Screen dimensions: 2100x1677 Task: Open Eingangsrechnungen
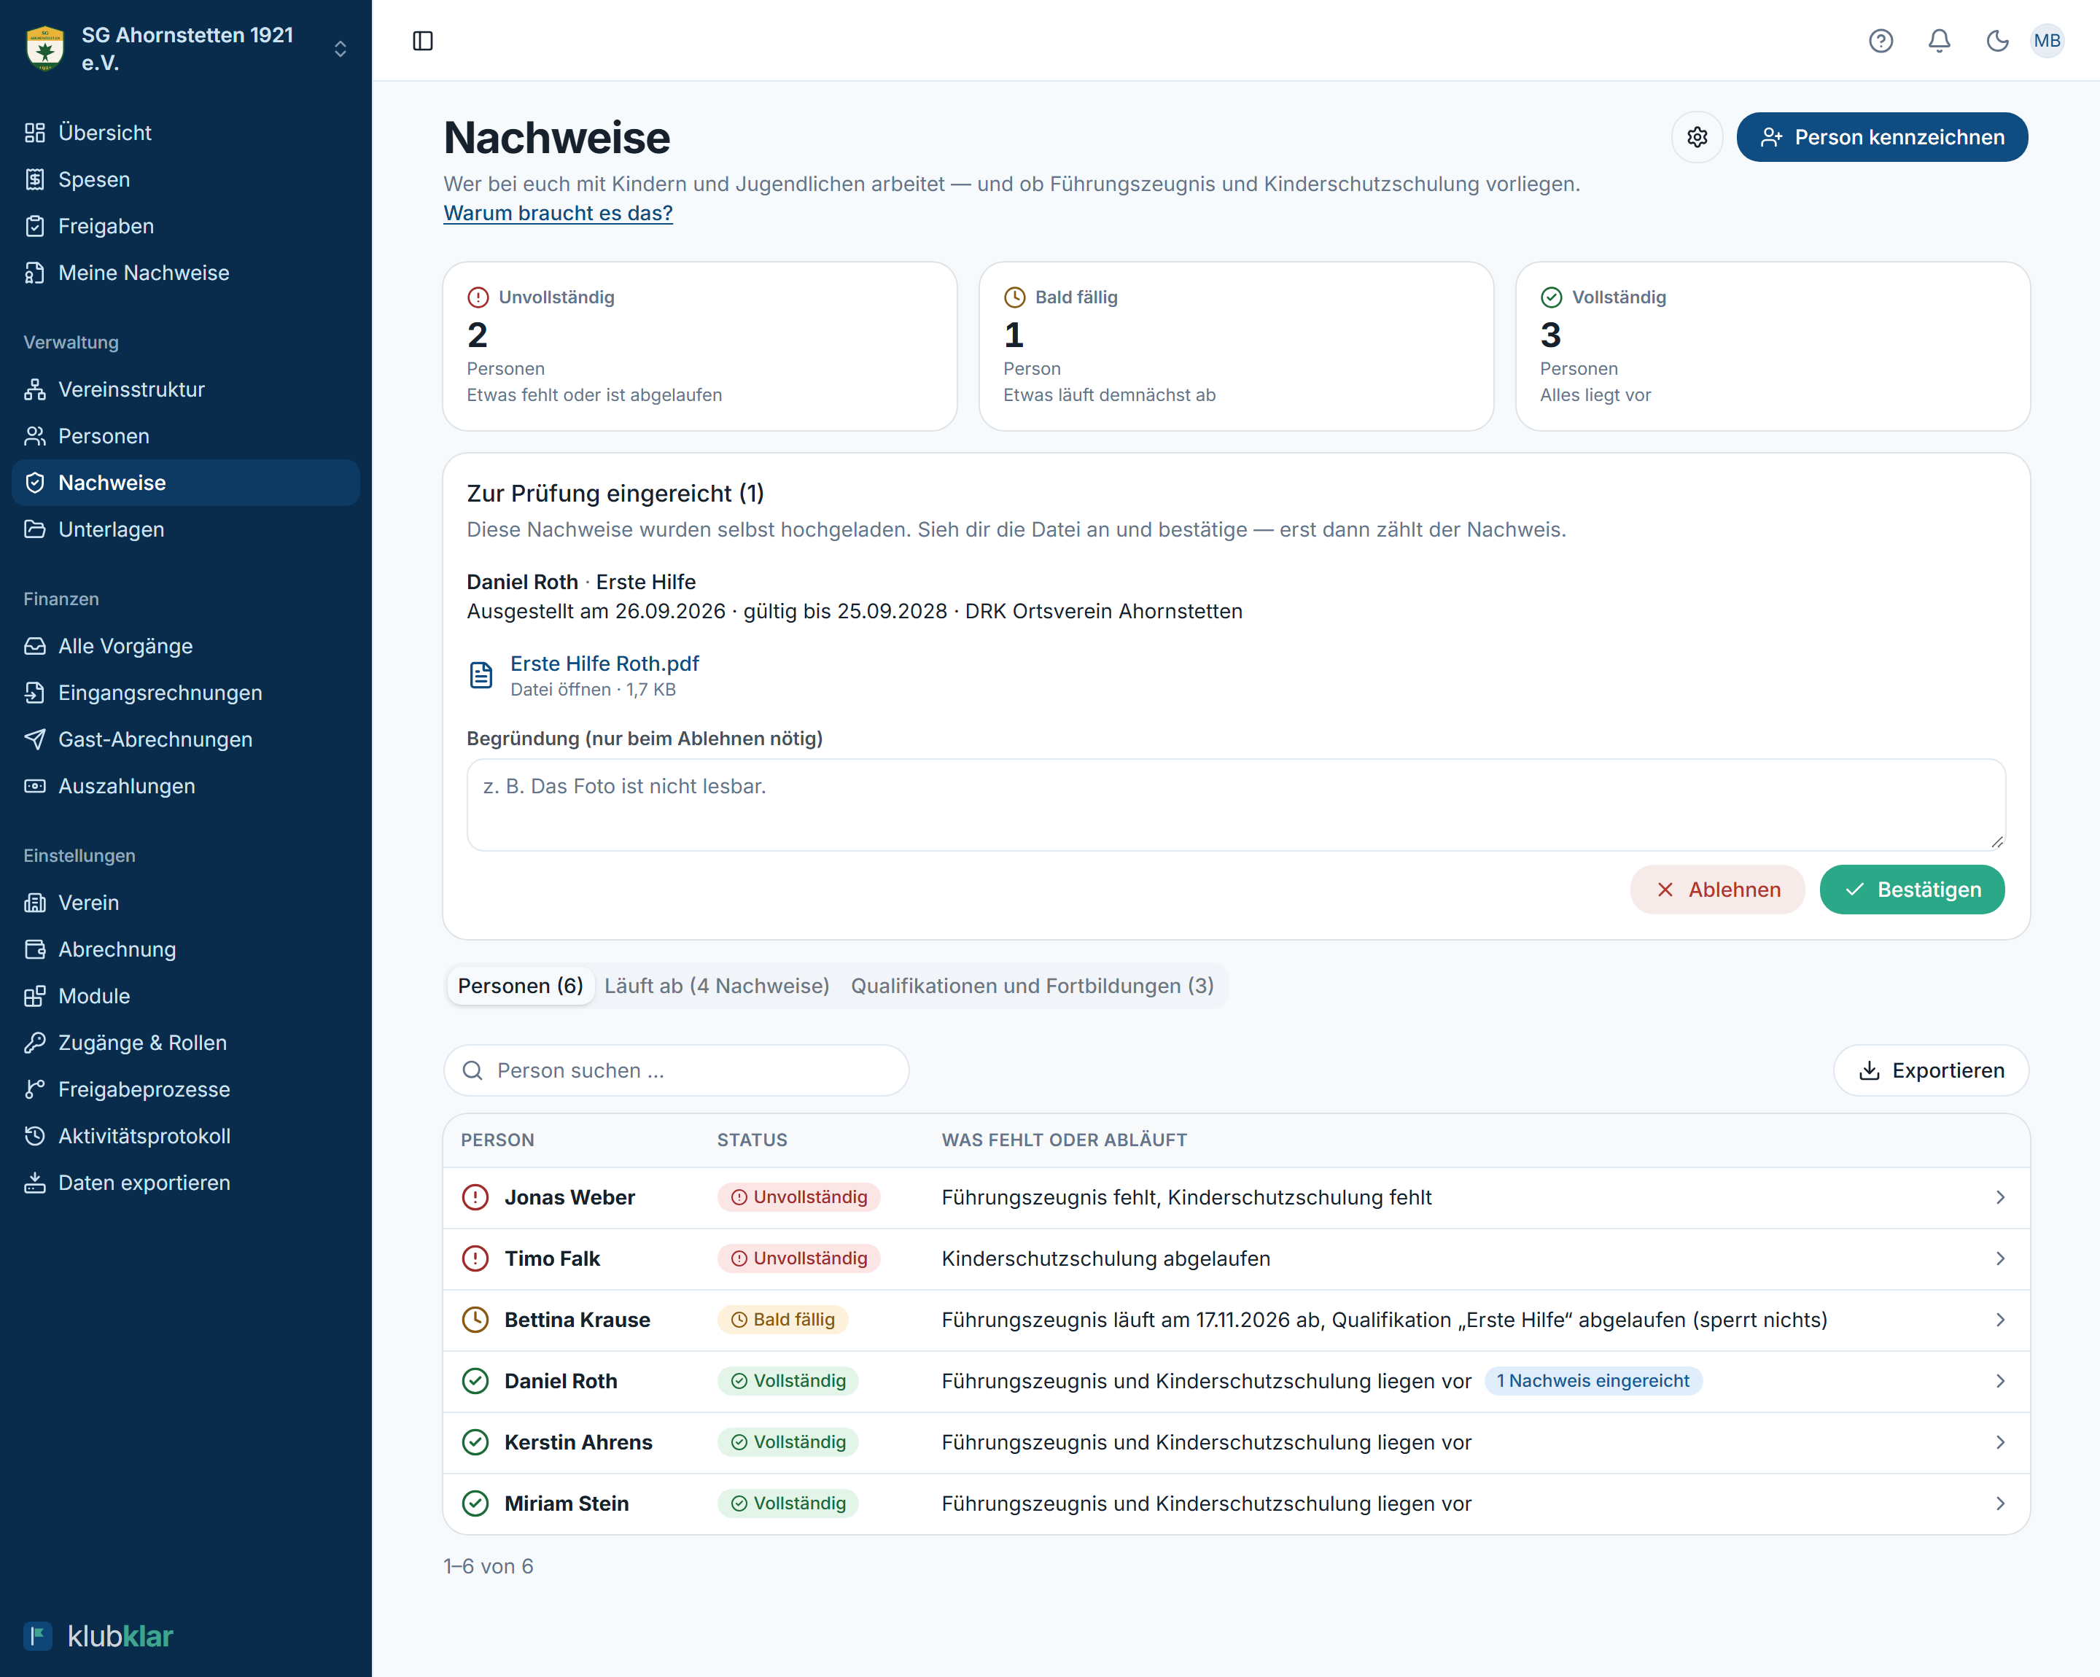pyautogui.click(x=186, y=693)
